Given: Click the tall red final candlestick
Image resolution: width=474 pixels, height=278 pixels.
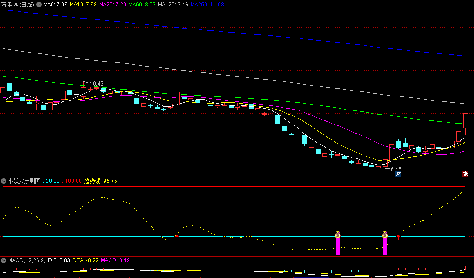Looking at the screenshot, I should pyautogui.click(x=465, y=120).
